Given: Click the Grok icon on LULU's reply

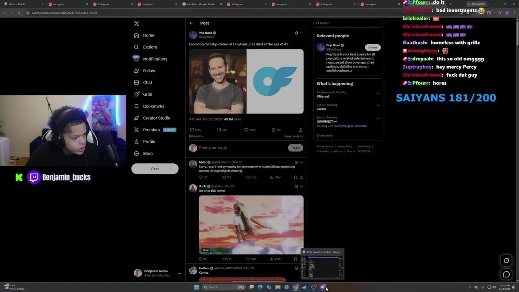Looking at the screenshot, I should click(296, 187).
